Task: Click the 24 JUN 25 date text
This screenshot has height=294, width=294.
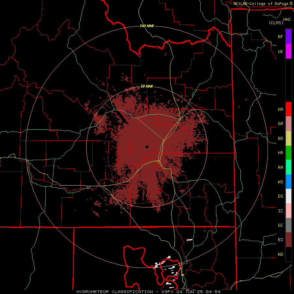Action: [190, 292]
